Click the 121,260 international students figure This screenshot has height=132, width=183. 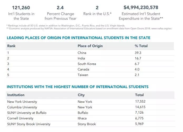coord(21,8)
